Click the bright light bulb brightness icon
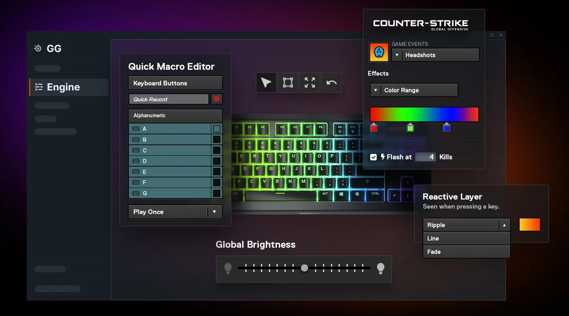 pyautogui.click(x=381, y=268)
